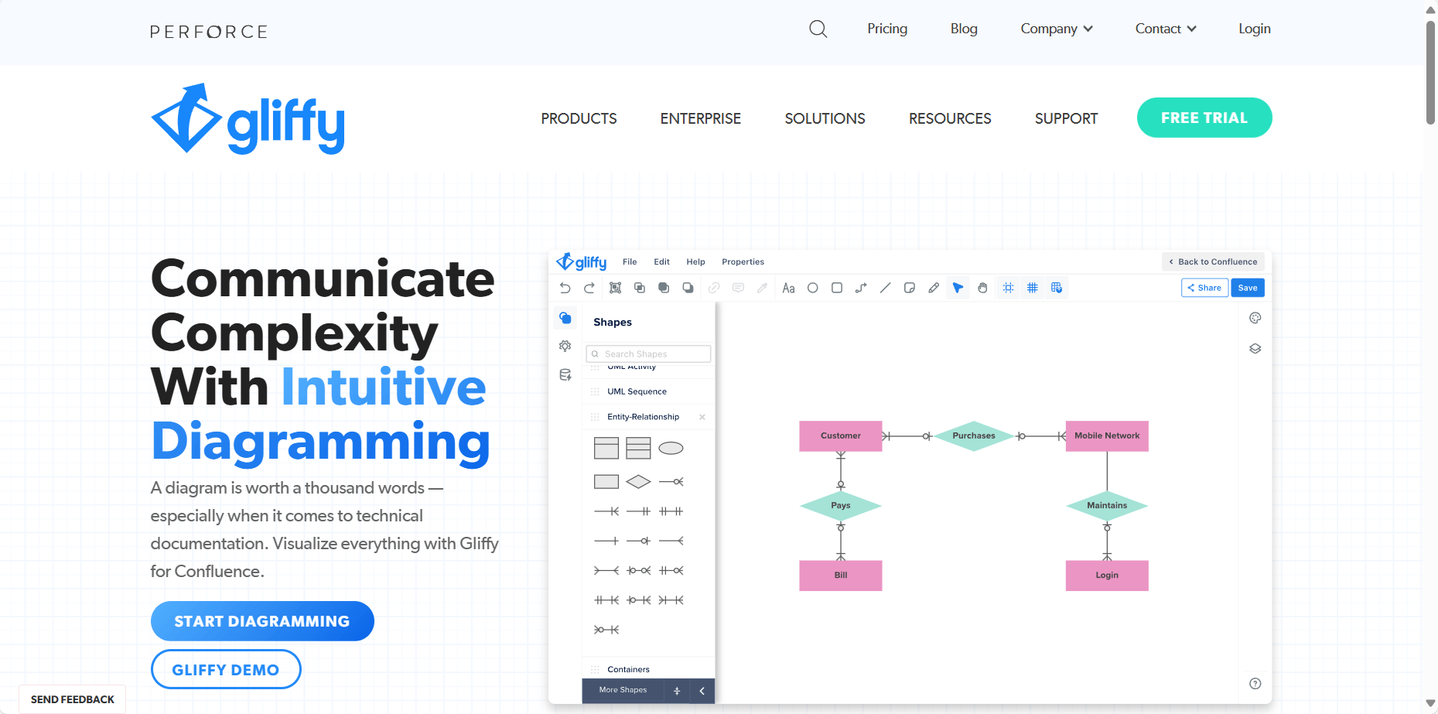1438x714 pixels.
Task: Click the page vertical scrollbar thumb
Action: (1430, 73)
